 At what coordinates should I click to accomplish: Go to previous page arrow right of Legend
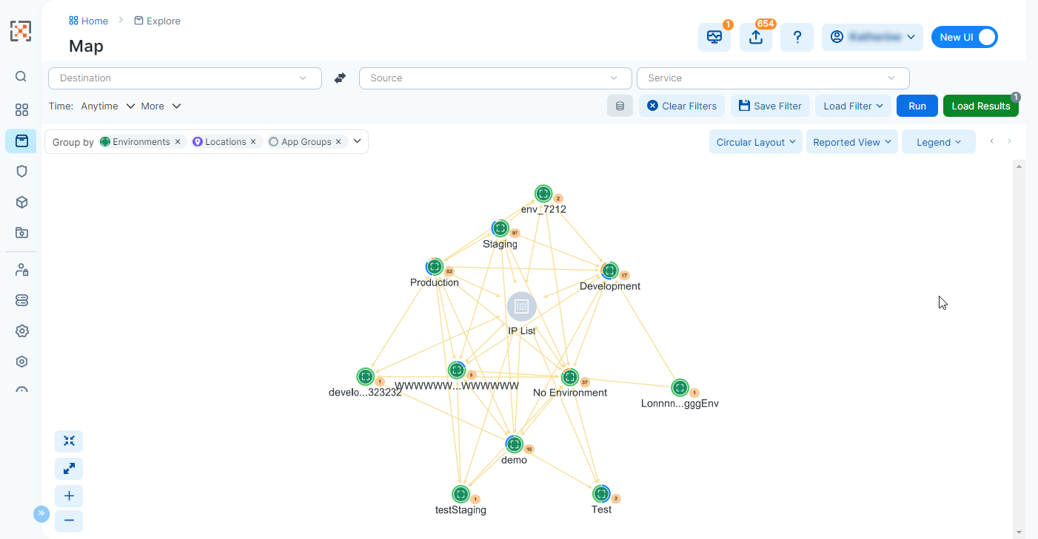tap(992, 141)
